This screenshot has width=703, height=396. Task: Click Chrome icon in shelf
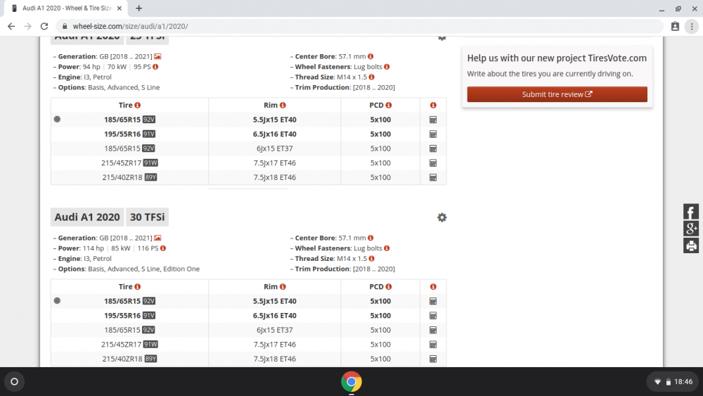tap(351, 382)
